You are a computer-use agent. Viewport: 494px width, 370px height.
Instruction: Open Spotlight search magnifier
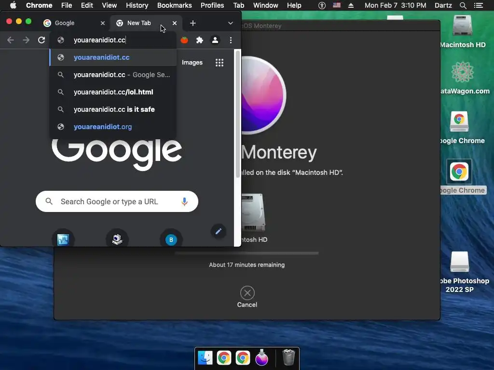pyautogui.click(x=463, y=5)
